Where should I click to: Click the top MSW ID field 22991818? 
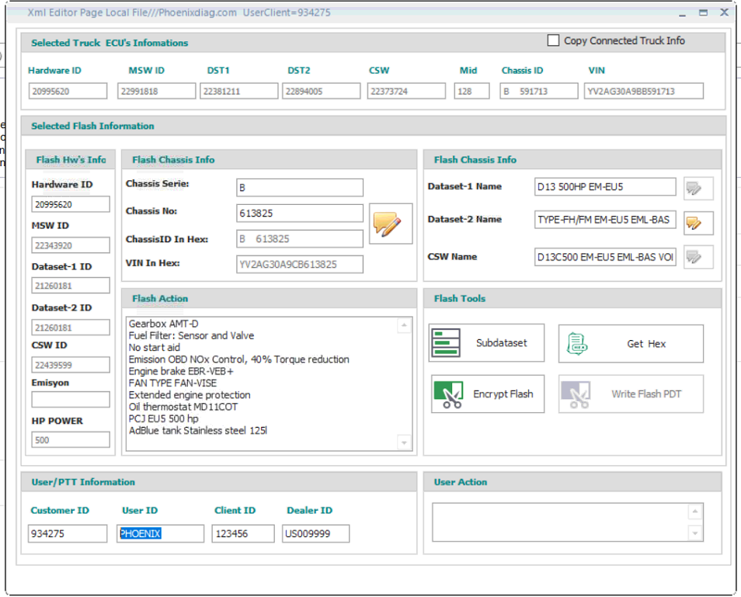click(x=156, y=91)
